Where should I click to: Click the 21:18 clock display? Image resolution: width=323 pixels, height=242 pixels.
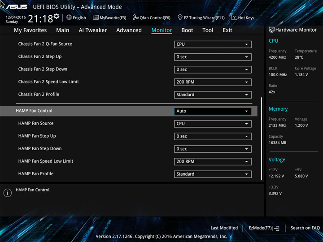coord(40,19)
